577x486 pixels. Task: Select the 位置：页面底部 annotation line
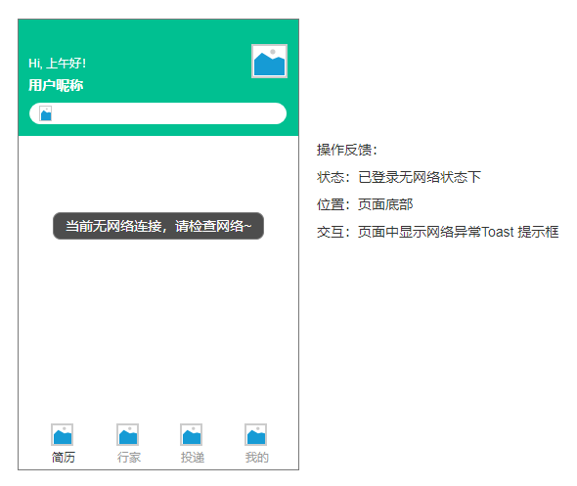tap(365, 204)
